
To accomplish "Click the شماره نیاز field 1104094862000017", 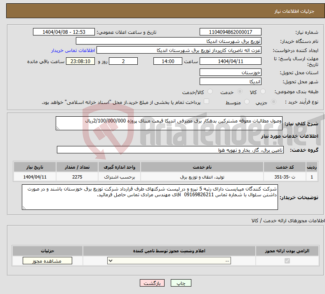I will coord(230,32).
